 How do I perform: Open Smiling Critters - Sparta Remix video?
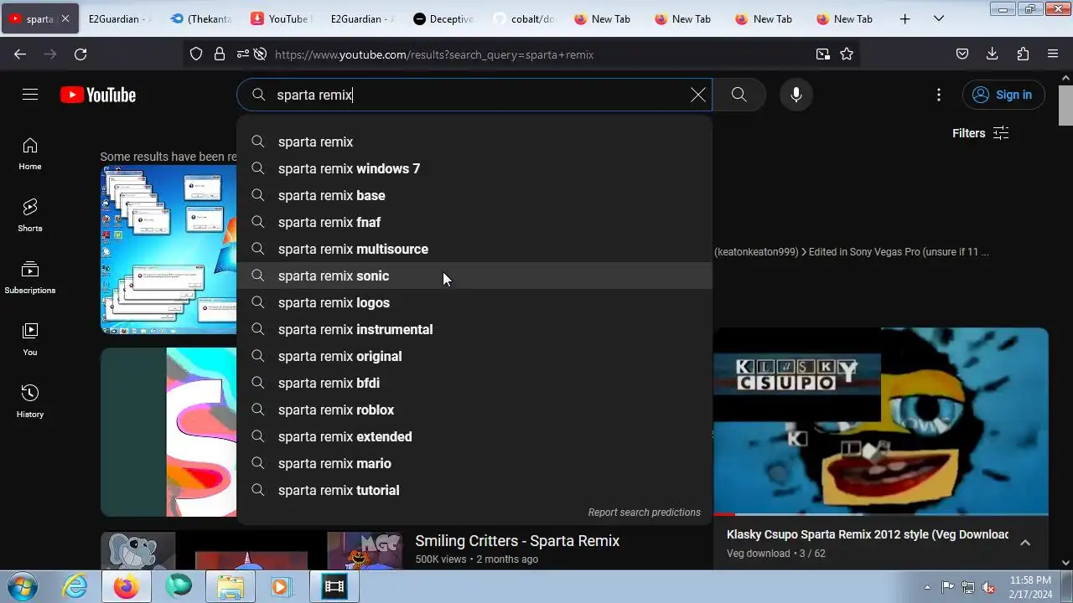(x=517, y=540)
